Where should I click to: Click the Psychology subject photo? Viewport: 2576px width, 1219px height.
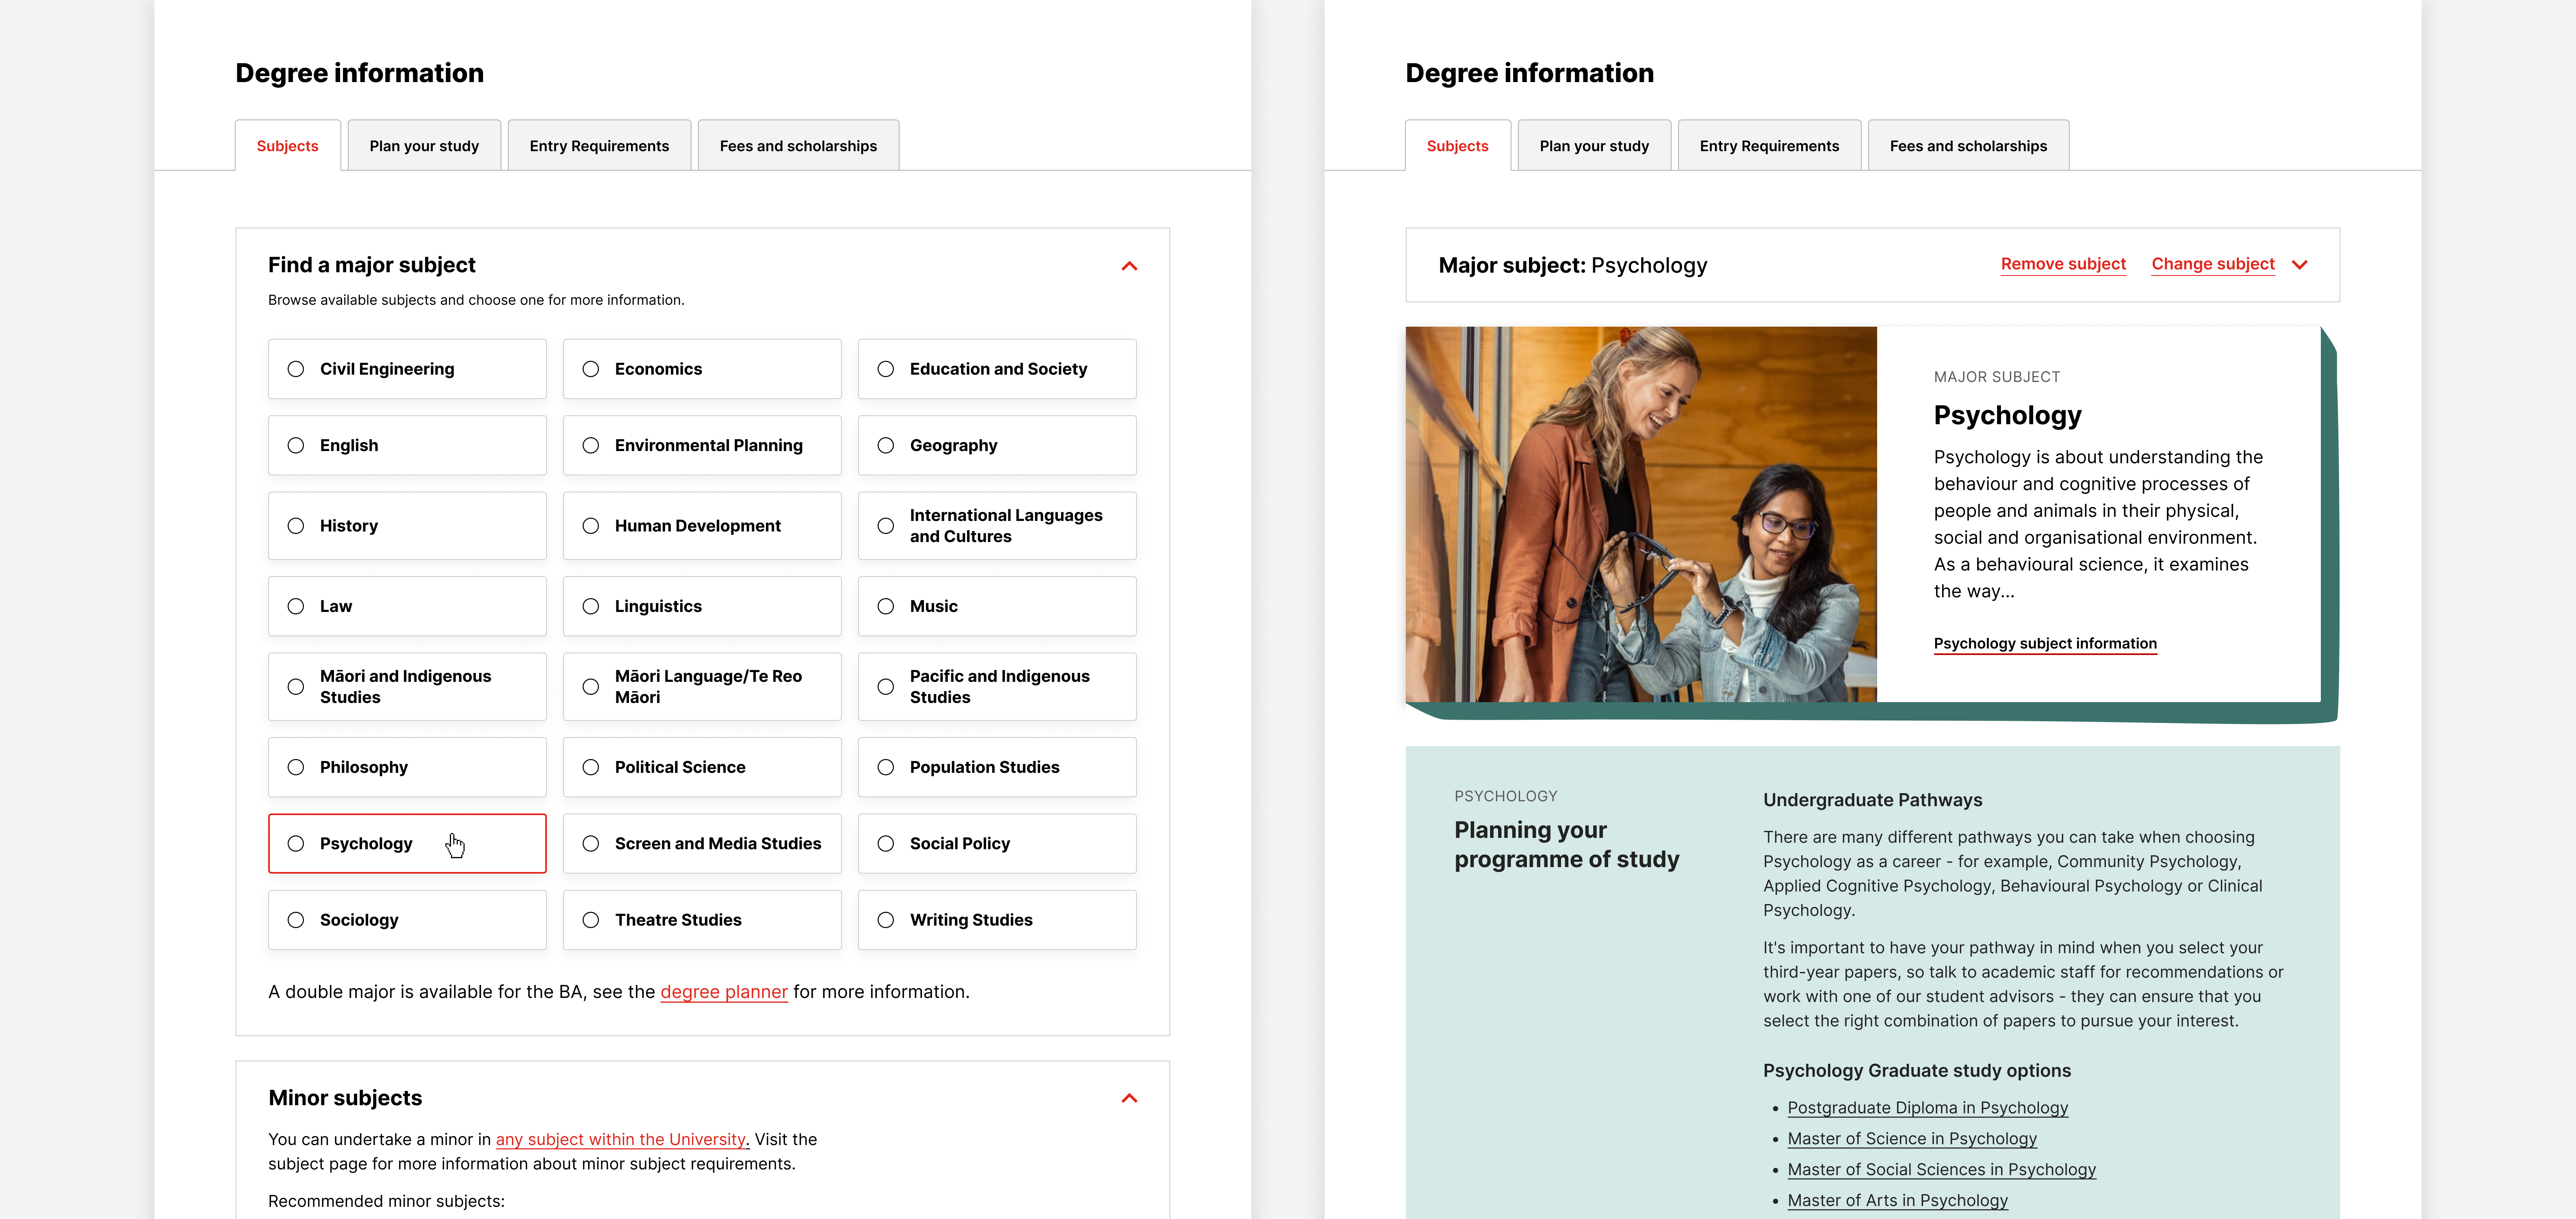(x=1641, y=514)
